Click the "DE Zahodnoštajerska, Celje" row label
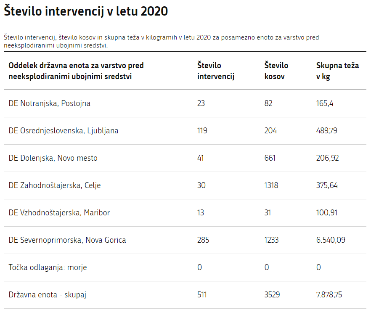Screen dimensions: 371x310 click(55, 185)
